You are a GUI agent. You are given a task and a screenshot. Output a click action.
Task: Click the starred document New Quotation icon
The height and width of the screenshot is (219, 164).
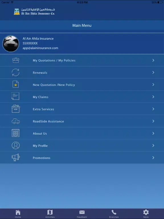pyautogui.click(x=16, y=84)
